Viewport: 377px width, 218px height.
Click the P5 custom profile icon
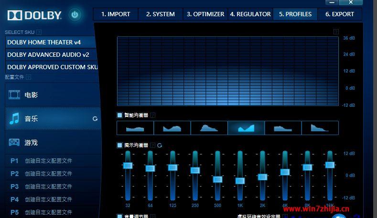point(14,212)
